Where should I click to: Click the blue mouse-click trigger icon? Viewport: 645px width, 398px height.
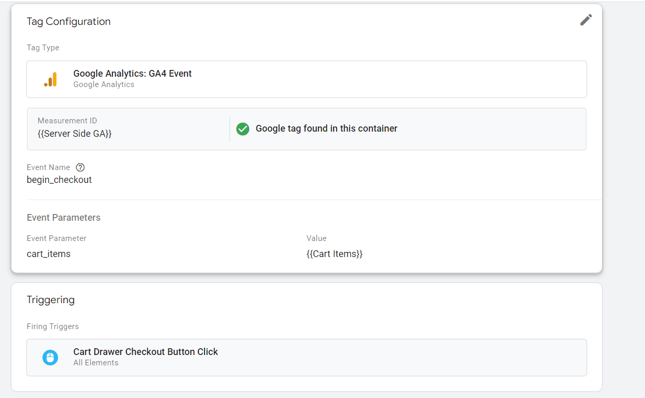point(50,357)
